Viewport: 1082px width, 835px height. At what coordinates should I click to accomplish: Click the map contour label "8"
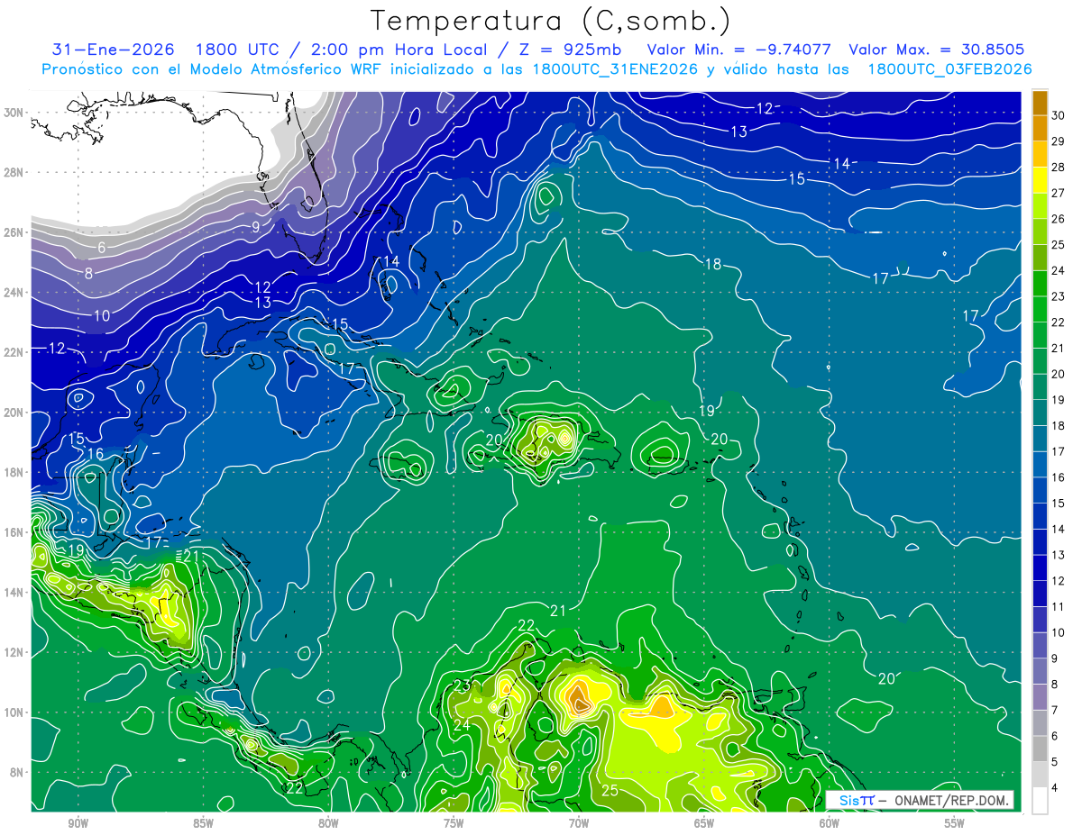(88, 274)
